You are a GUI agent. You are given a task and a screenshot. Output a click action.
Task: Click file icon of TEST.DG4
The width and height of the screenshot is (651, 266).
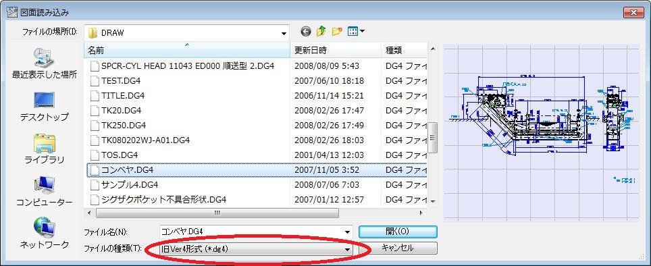(x=95, y=81)
